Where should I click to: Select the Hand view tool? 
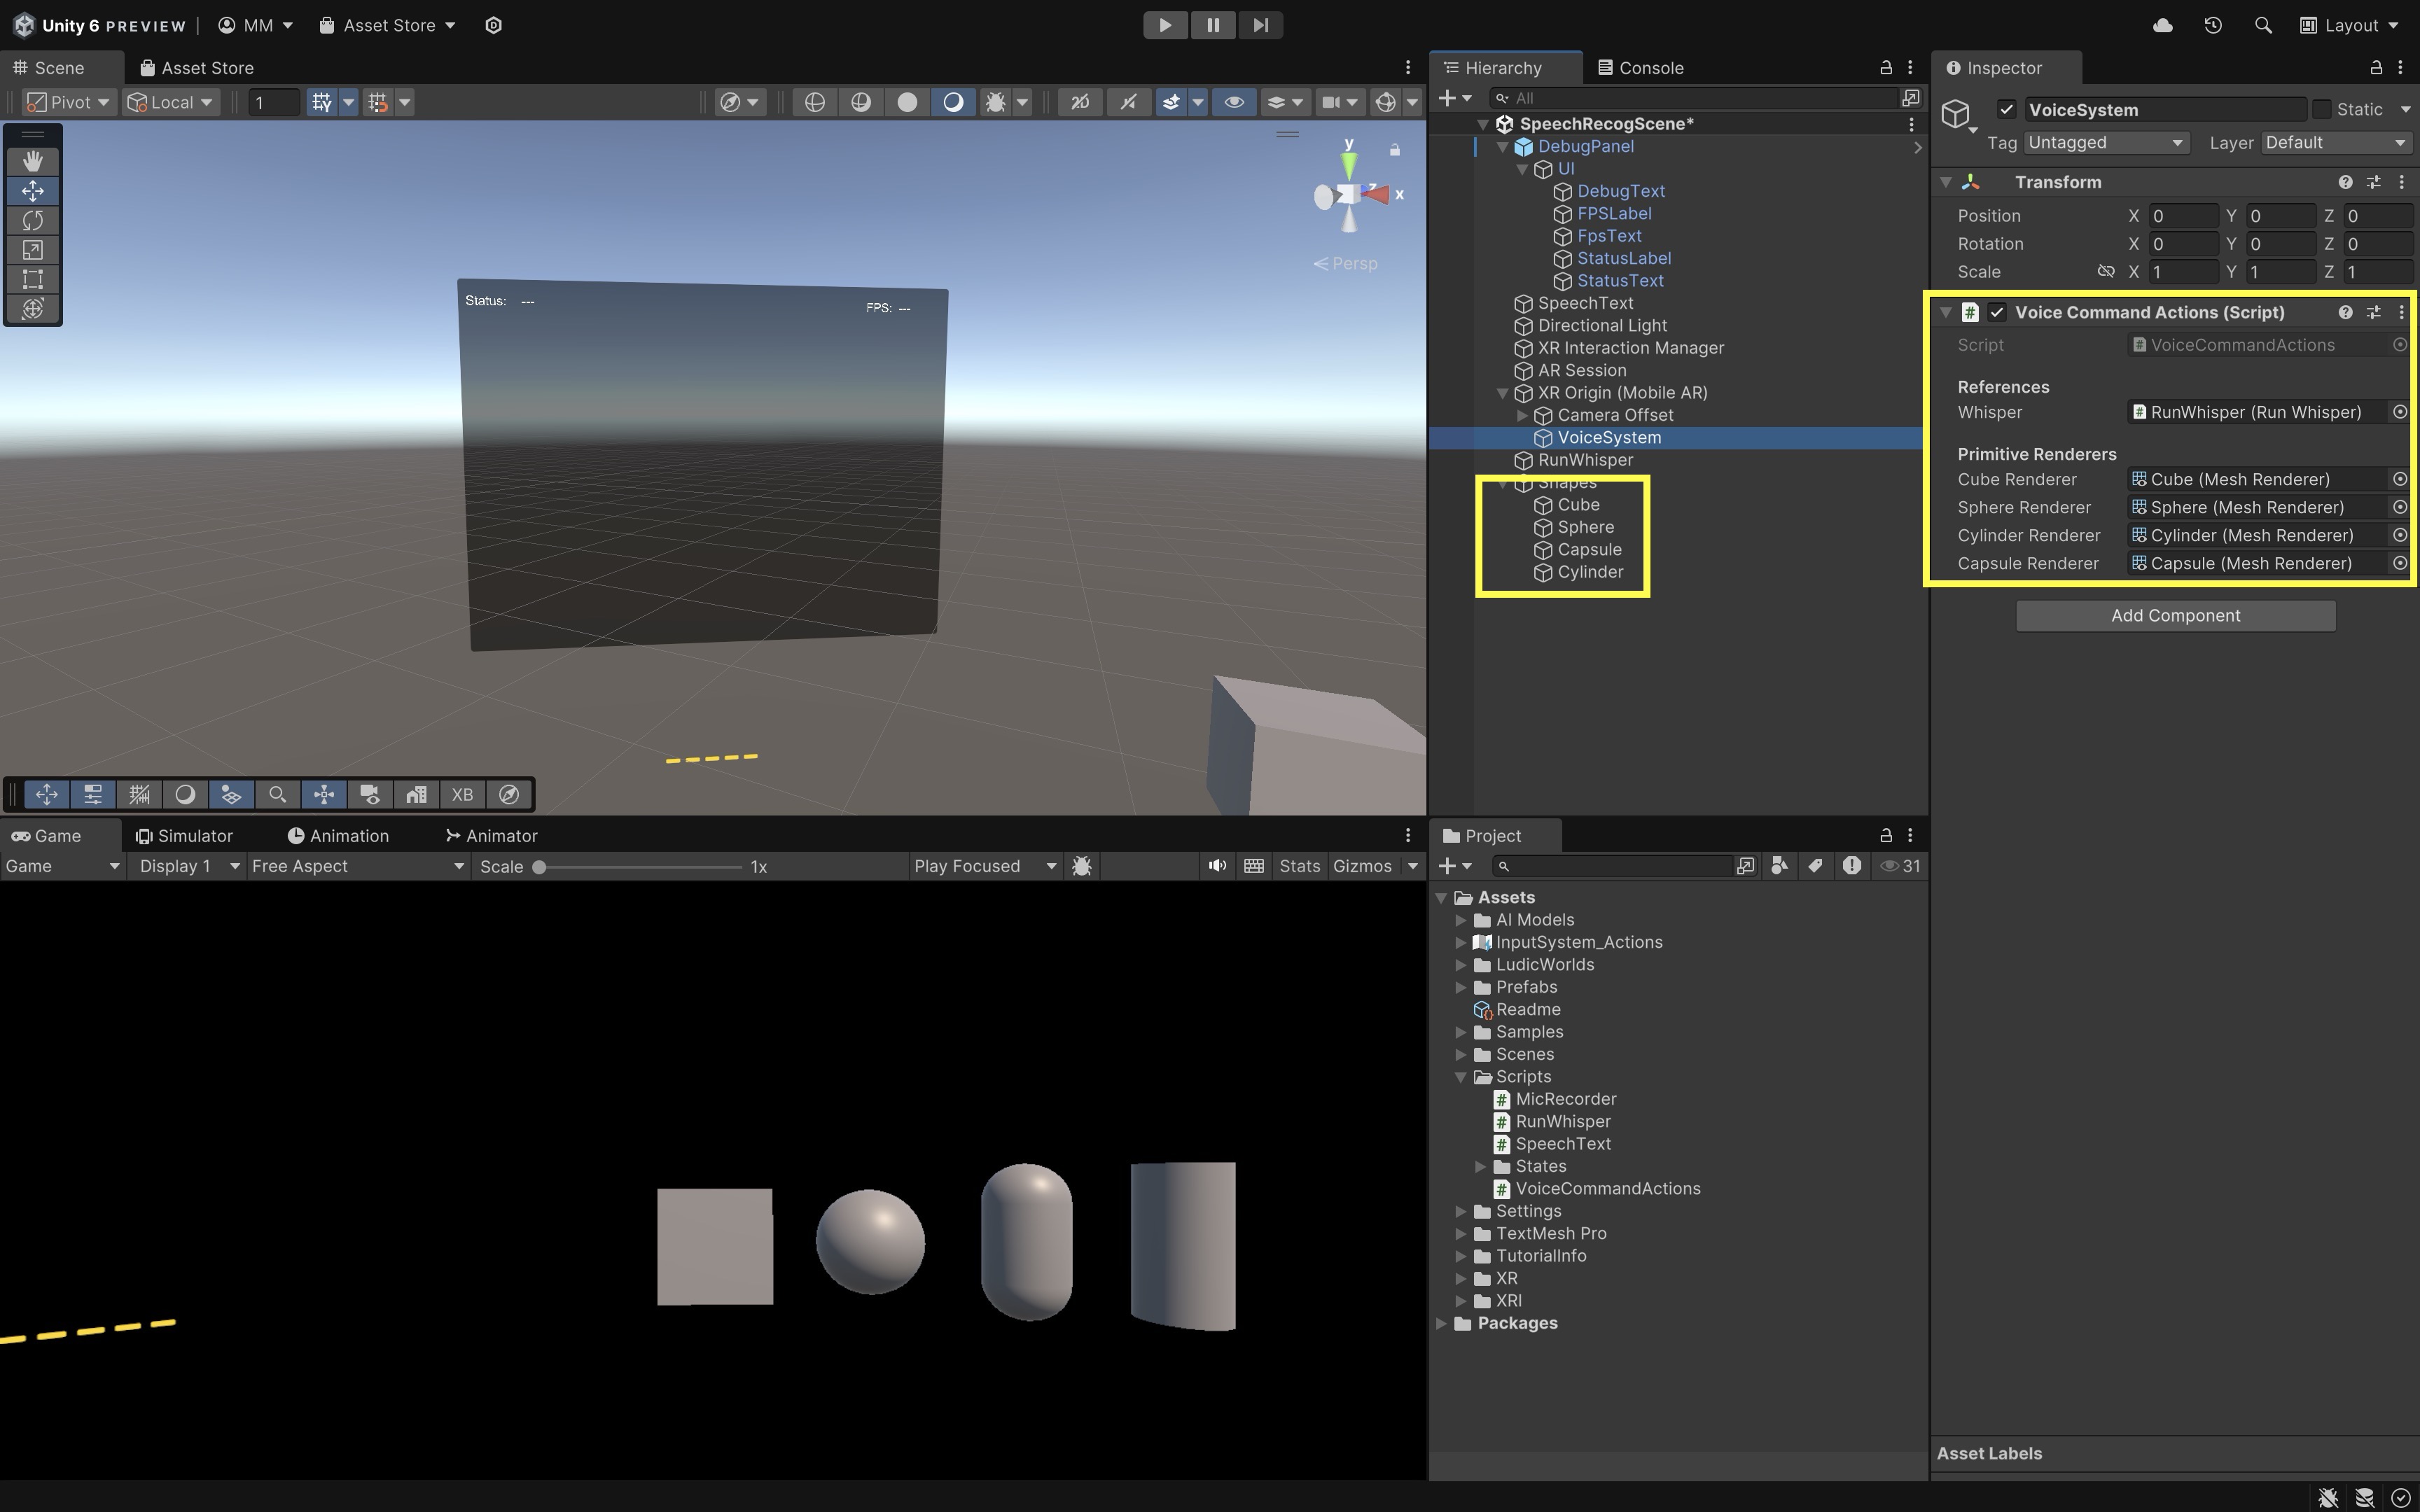tap(33, 161)
